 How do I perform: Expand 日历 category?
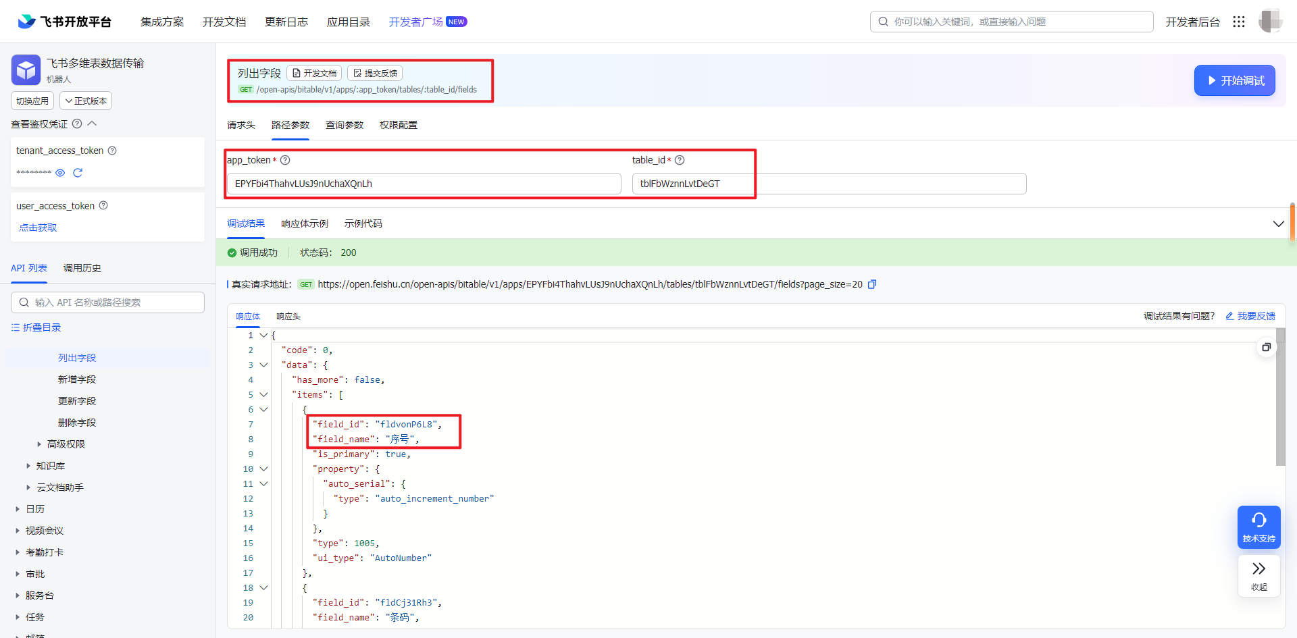tap(18, 509)
